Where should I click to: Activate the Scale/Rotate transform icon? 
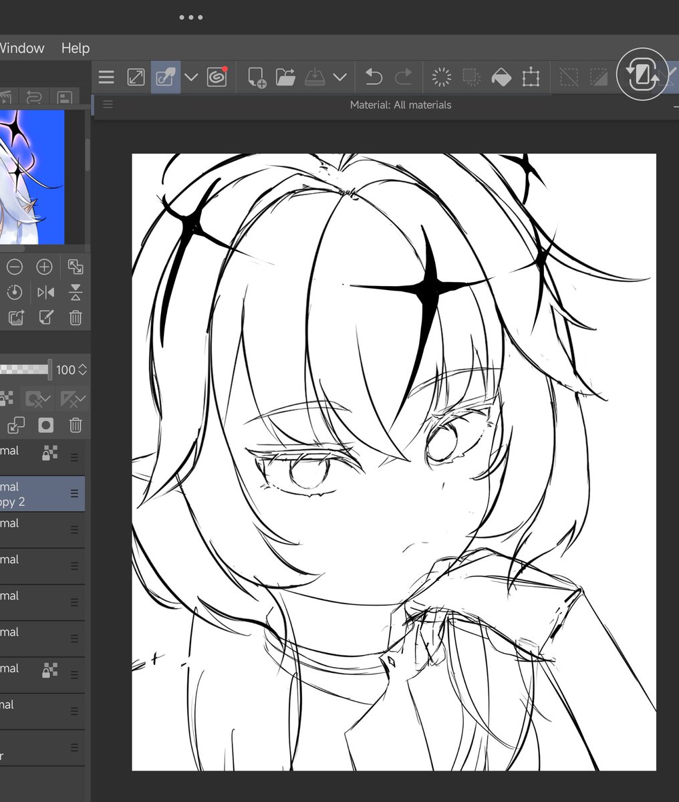pyautogui.click(x=531, y=78)
